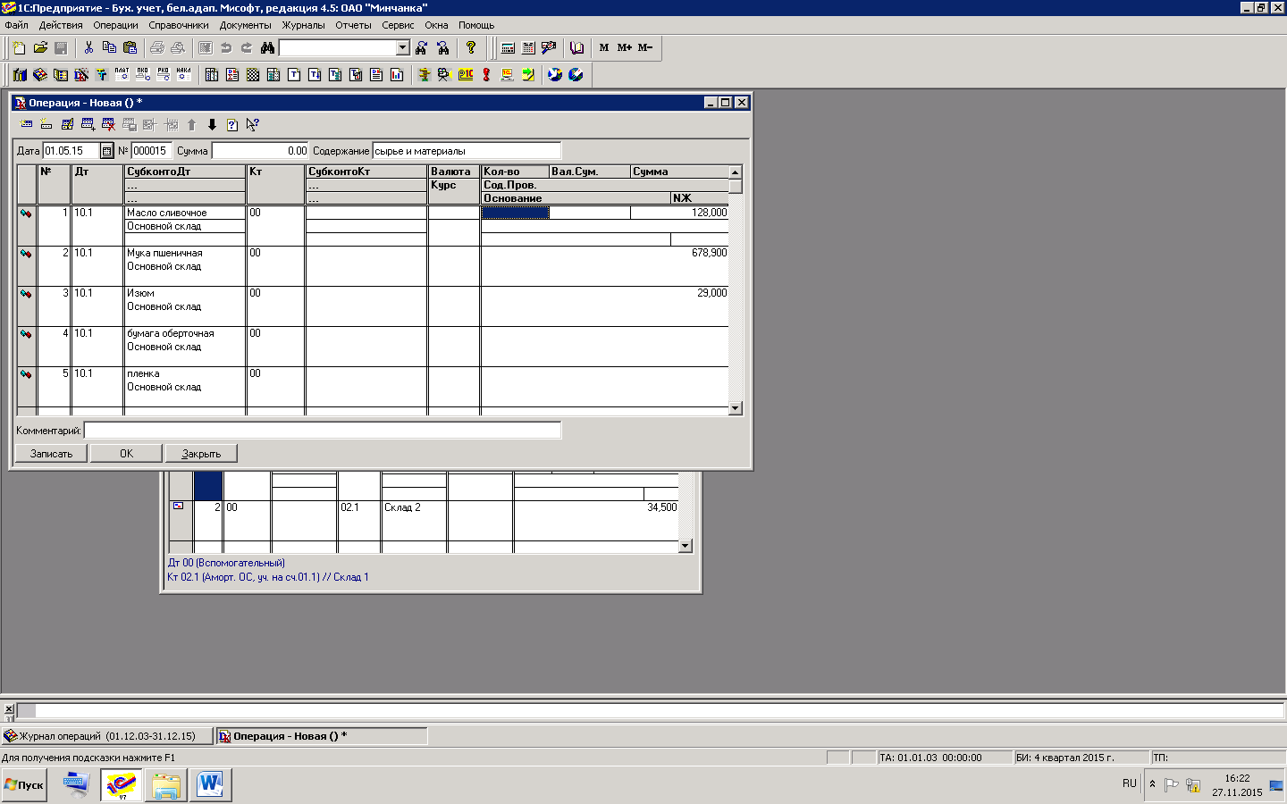Click the binoculars Find icon
1287x804 pixels.
coord(267,47)
